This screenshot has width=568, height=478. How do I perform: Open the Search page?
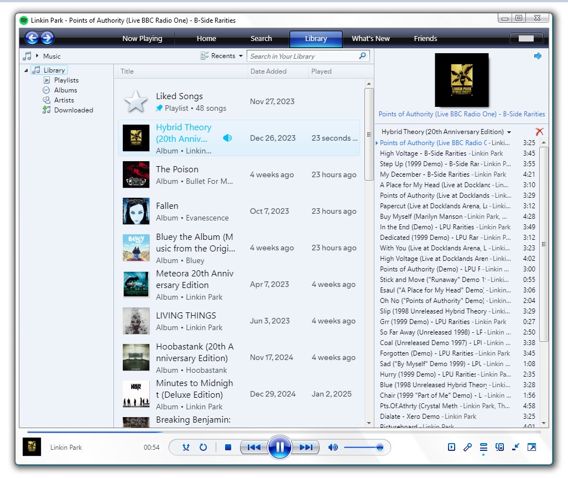(260, 39)
